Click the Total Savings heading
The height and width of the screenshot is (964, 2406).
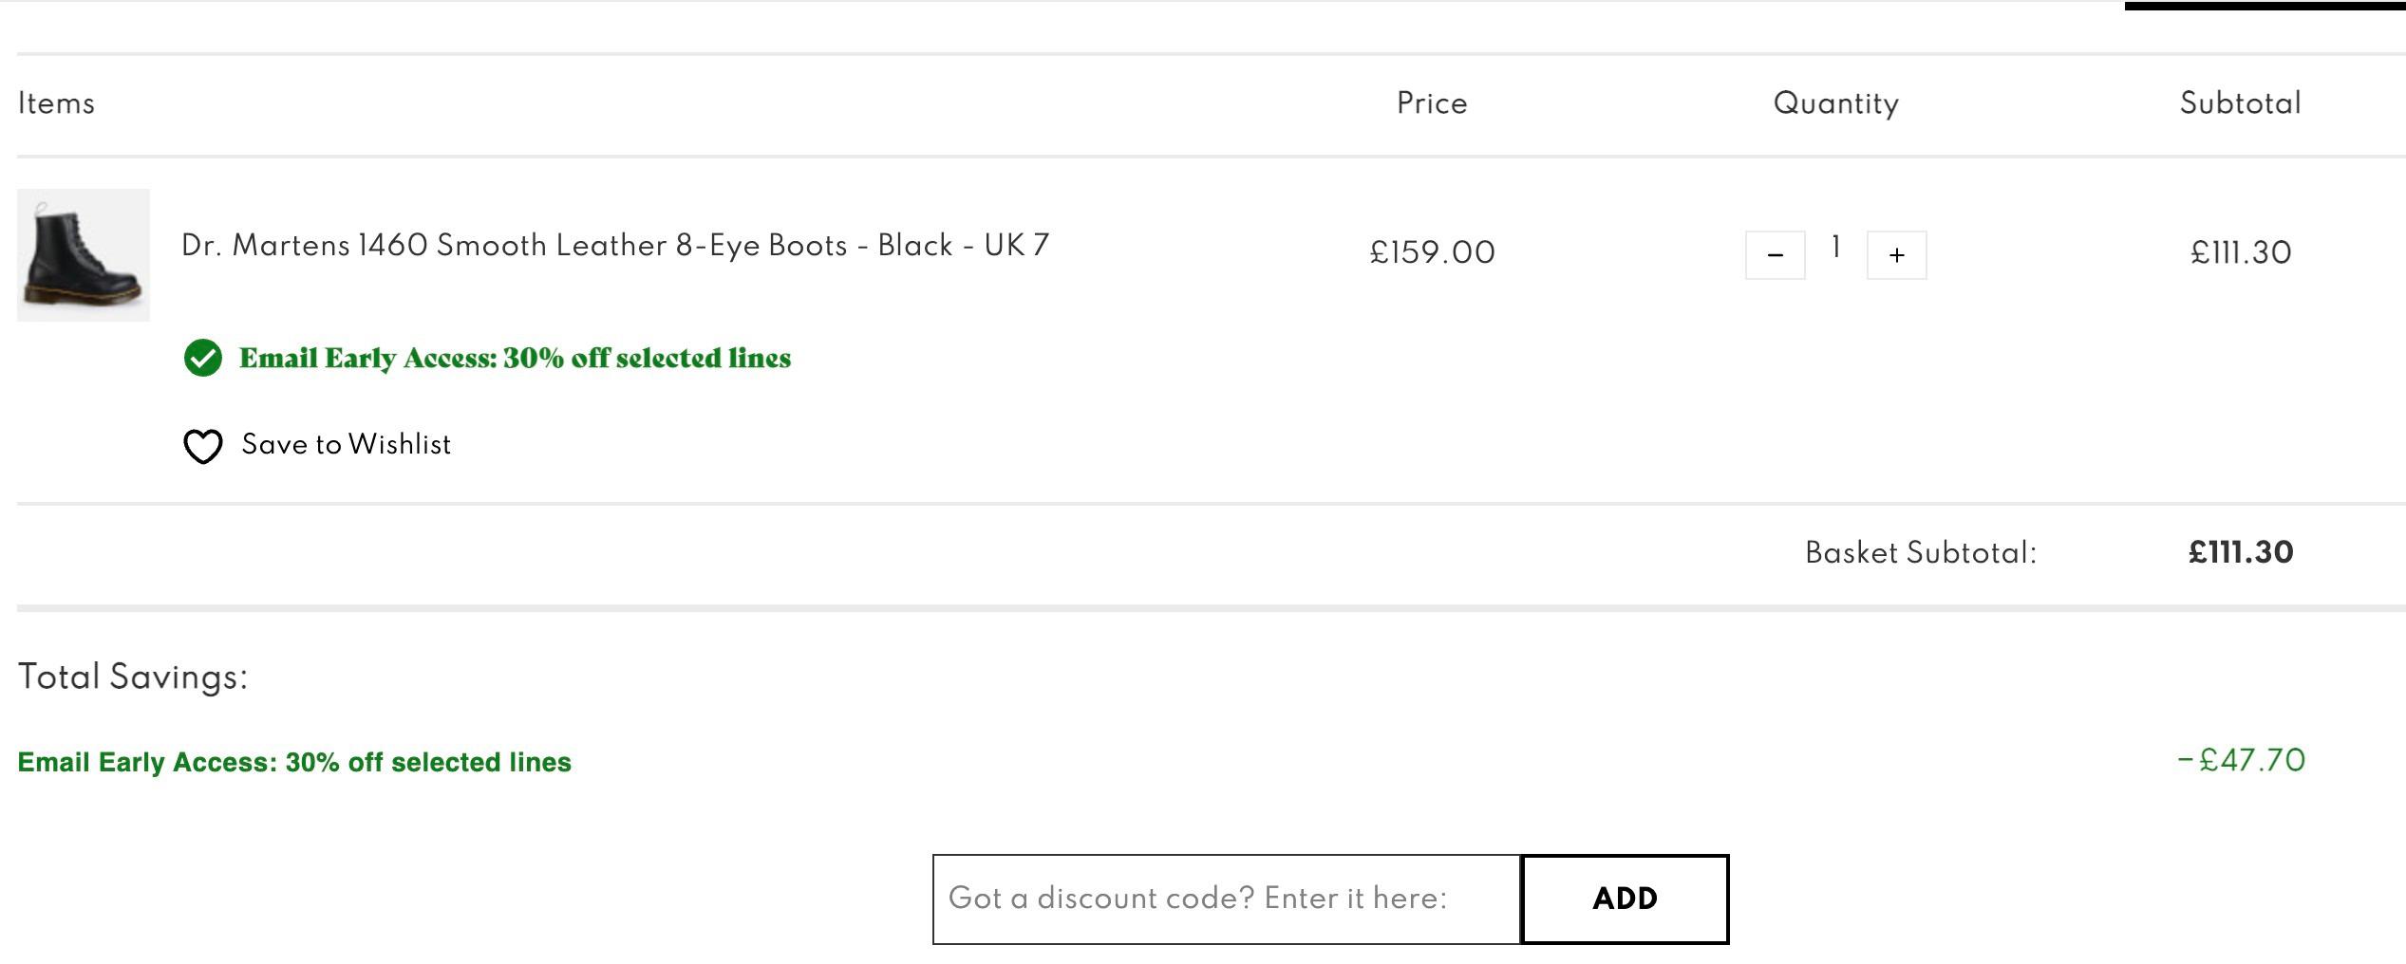[x=133, y=677]
